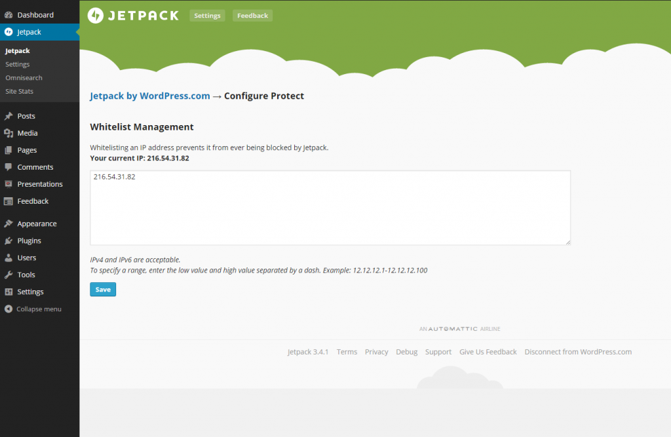This screenshot has width=671, height=437.
Task: Click the Posts pushpin icon
Action: pos(9,116)
